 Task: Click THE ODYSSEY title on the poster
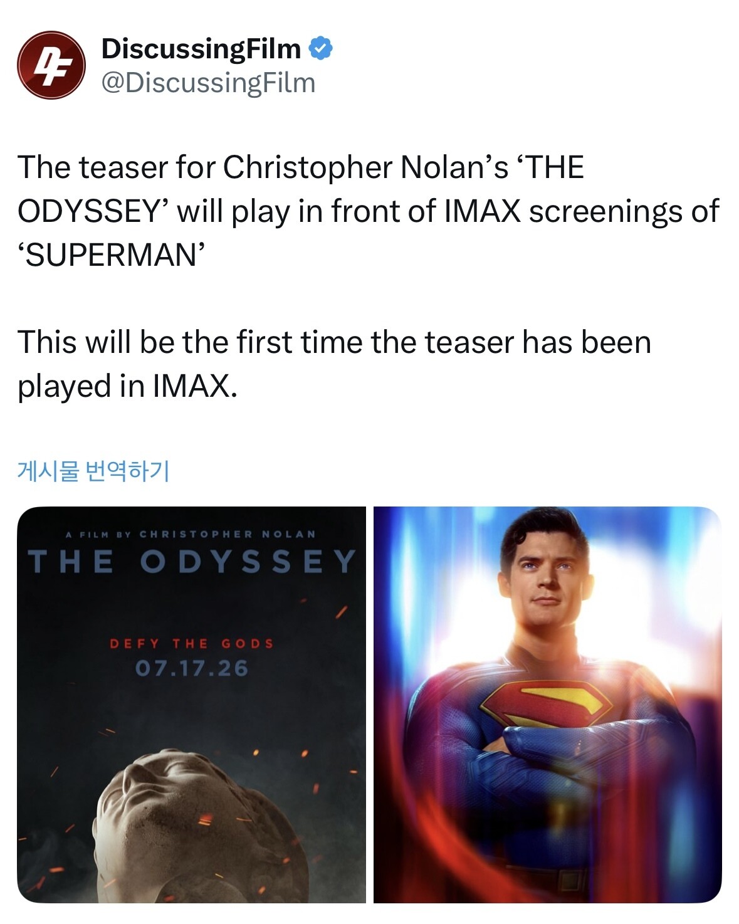tap(192, 561)
